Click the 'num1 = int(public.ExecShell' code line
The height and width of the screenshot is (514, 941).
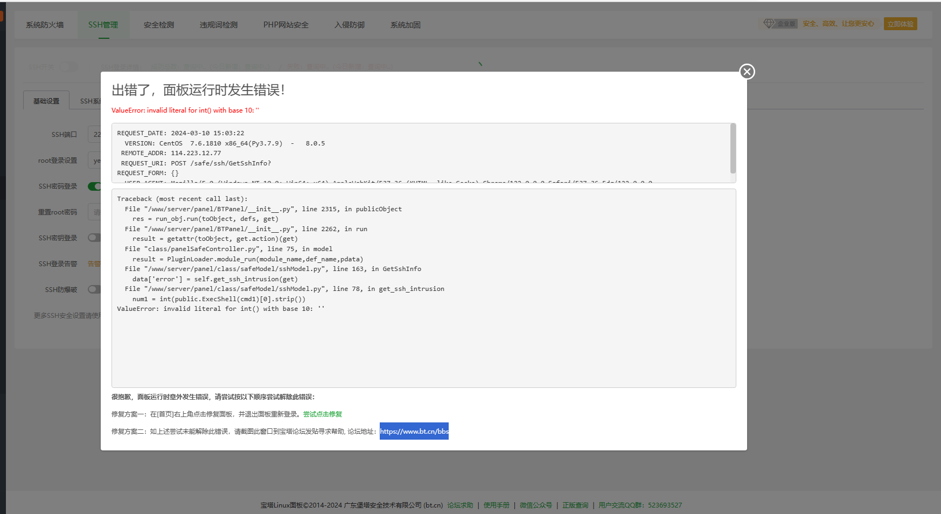pos(219,299)
